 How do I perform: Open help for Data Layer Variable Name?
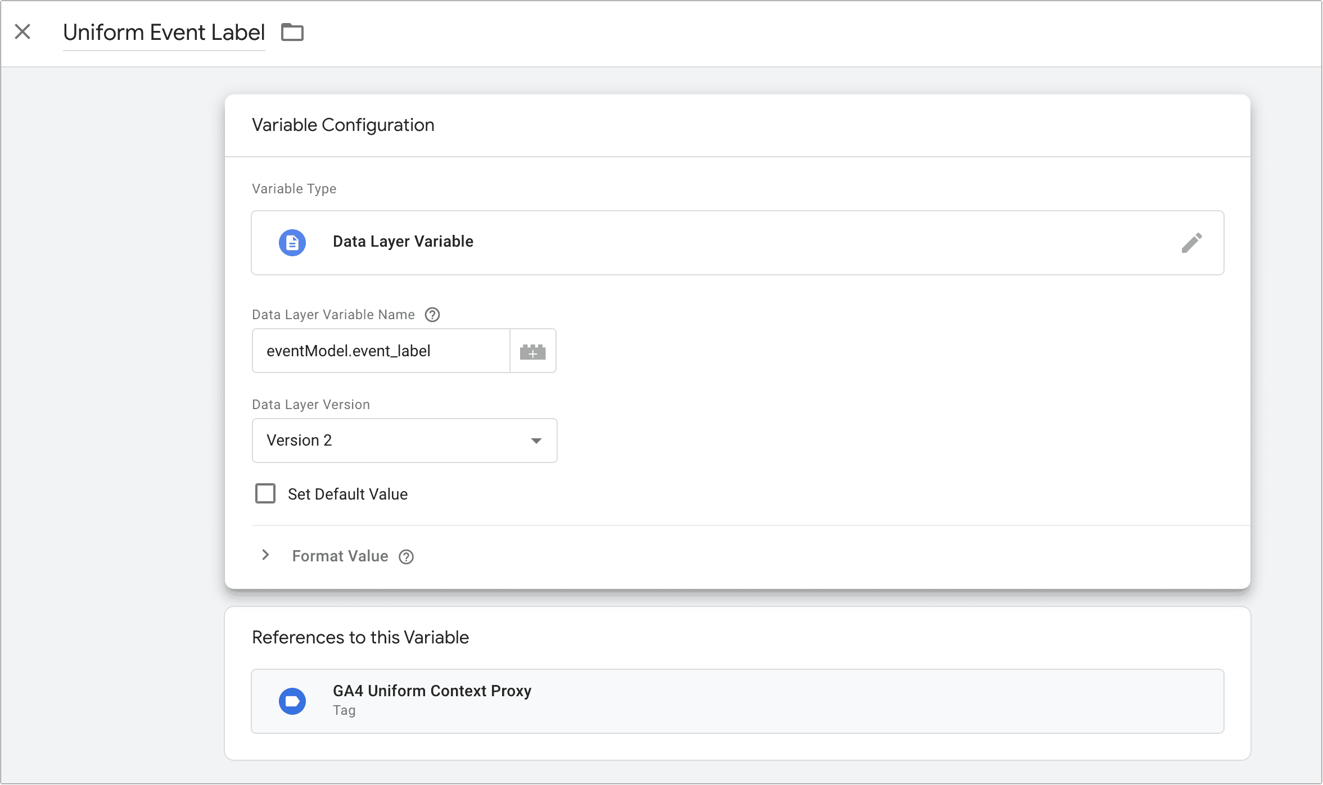[x=432, y=315]
